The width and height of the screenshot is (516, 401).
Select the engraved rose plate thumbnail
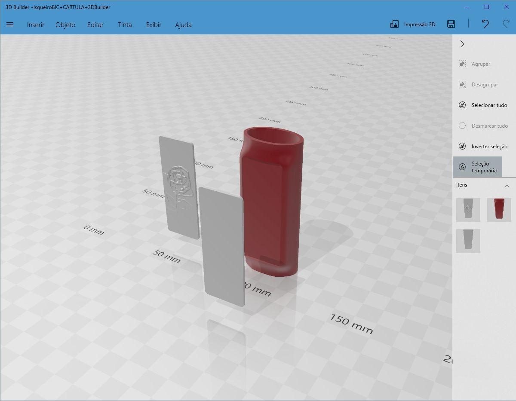(x=468, y=210)
